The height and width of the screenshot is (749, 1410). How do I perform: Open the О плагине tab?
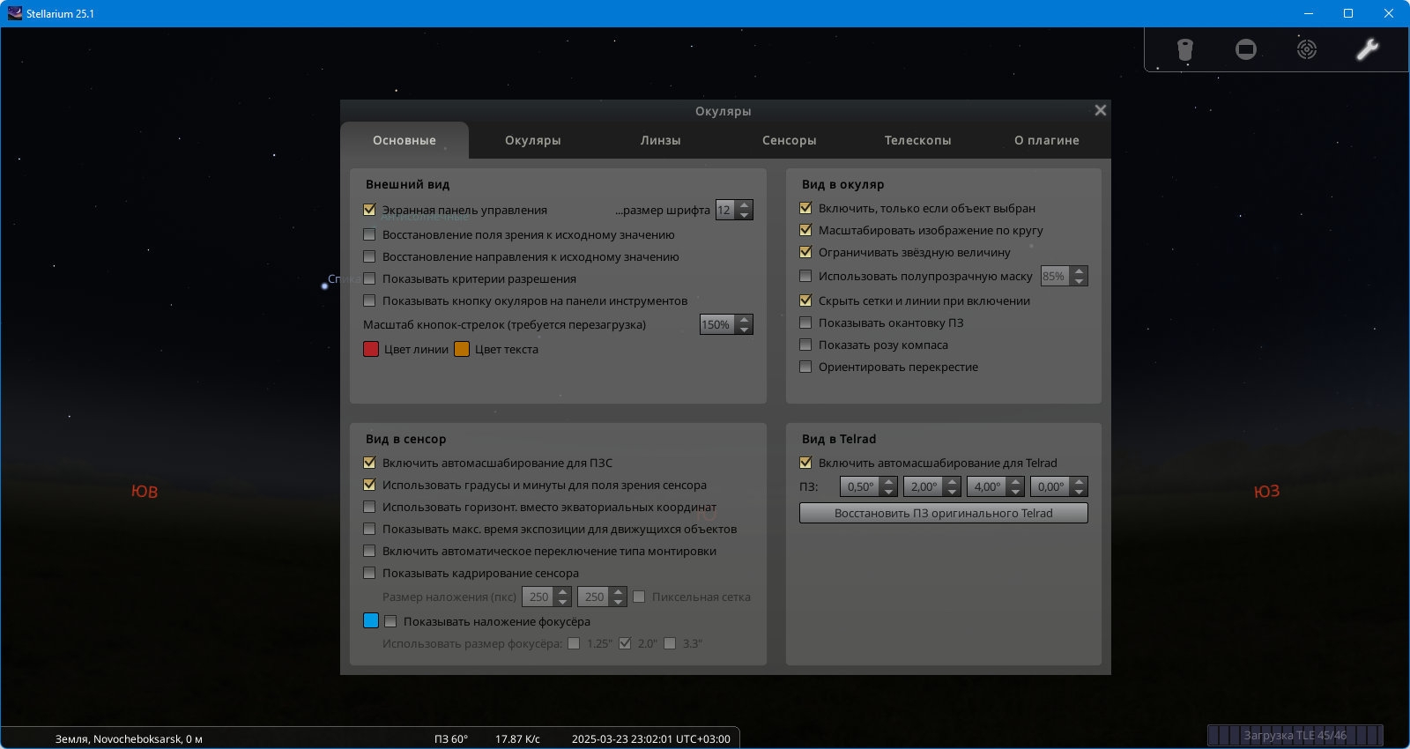1047,140
